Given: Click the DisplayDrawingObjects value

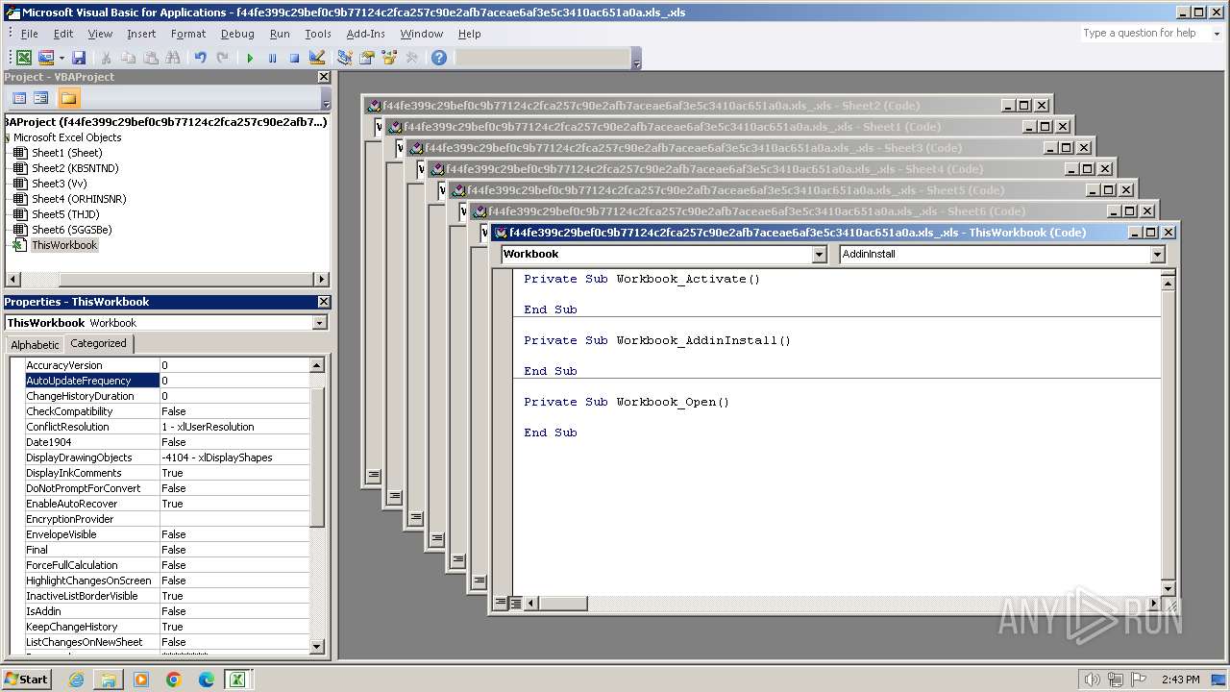Looking at the screenshot, I should point(234,457).
